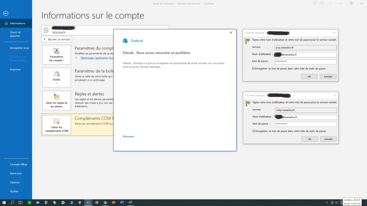Click the Règles et alertes heading
The width and height of the screenshot is (367, 206).
[x=89, y=94]
